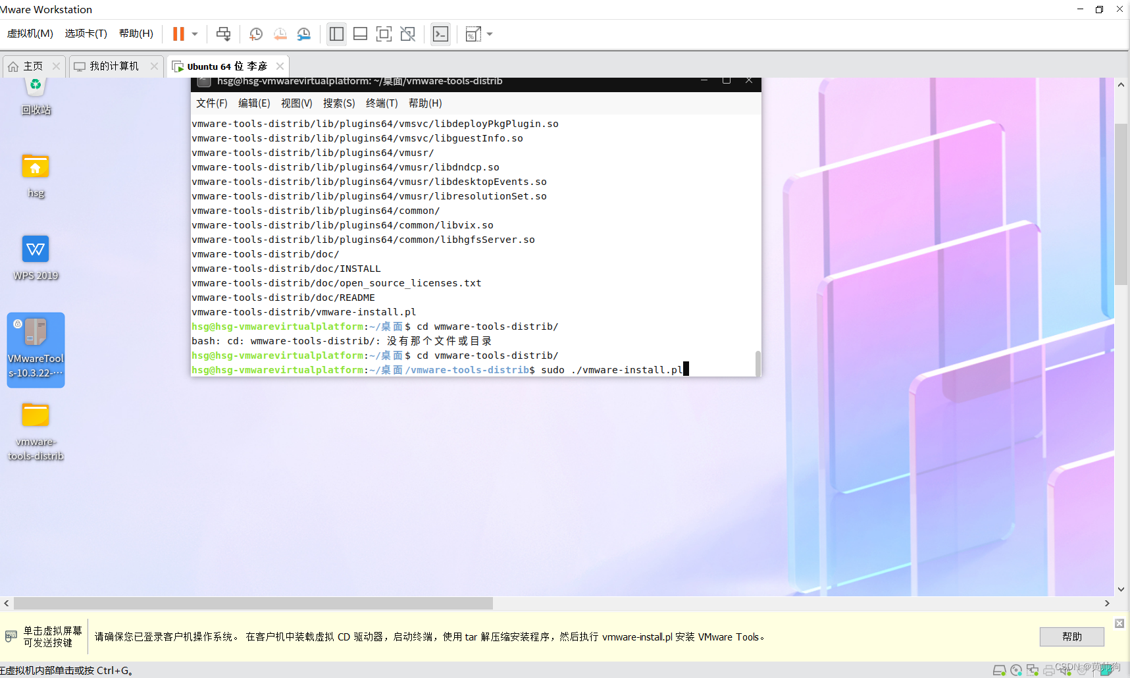
Task: Click the libhgfsServer.so output line
Action: pyautogui.click(x=363, y=240)
